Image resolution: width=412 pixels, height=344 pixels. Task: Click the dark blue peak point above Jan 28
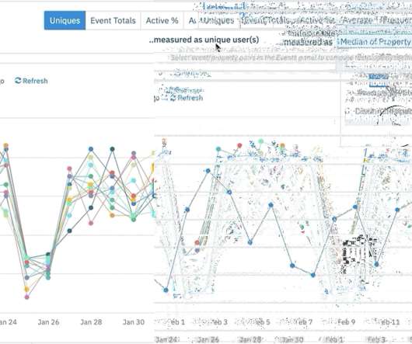(x=91, y=149)
